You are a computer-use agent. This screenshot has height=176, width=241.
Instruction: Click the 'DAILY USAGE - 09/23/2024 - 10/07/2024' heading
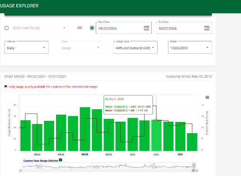(x=35, y=76)
